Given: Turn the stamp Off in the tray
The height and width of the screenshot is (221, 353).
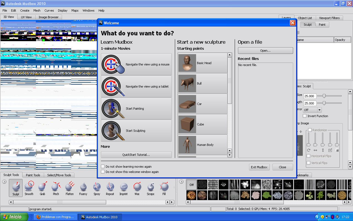Looking at the screenshot, I should 191,185.
